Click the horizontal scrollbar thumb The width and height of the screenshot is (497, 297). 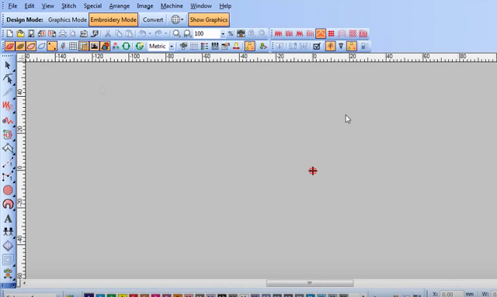coord(310,283)
